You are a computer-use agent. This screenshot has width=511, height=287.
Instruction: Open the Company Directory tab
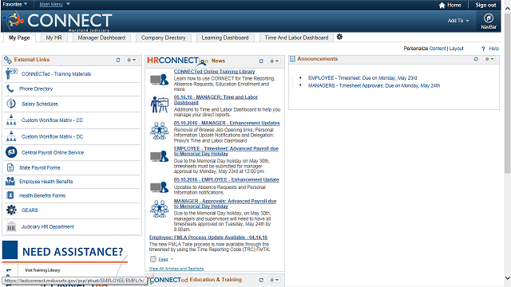click(x=163, y=37)
